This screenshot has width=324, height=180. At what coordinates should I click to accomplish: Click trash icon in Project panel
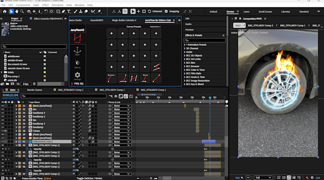34,84
